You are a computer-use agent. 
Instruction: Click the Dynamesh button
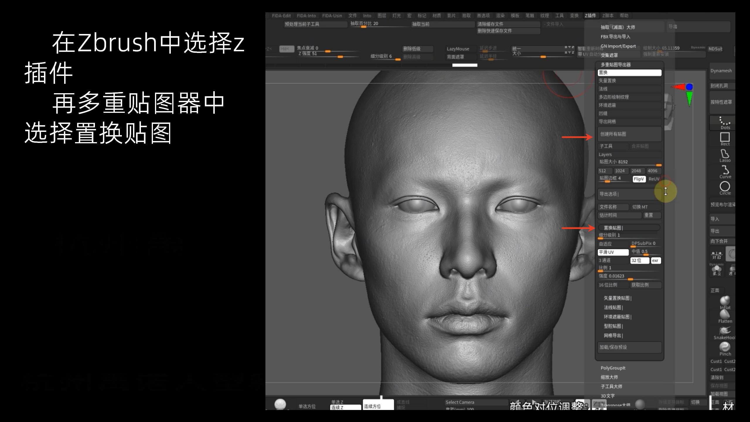tap(722, 71)
